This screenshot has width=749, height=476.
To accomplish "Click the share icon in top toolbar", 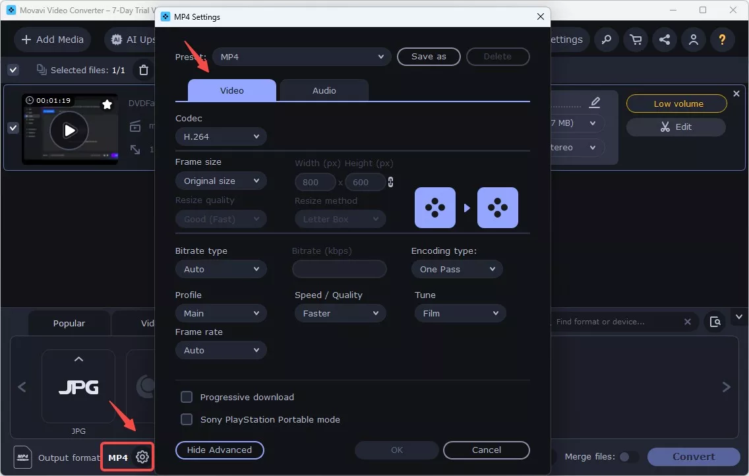I will (665, 40).
